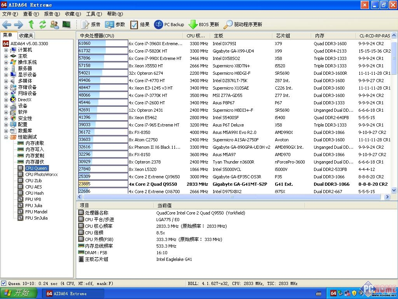Image resolution: width=398 pixels, height=299 pixels.
Task: Click the Forward navigation arrow icon
Action: [19, 25]
